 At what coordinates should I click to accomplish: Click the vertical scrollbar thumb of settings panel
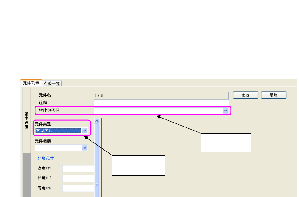97,161
